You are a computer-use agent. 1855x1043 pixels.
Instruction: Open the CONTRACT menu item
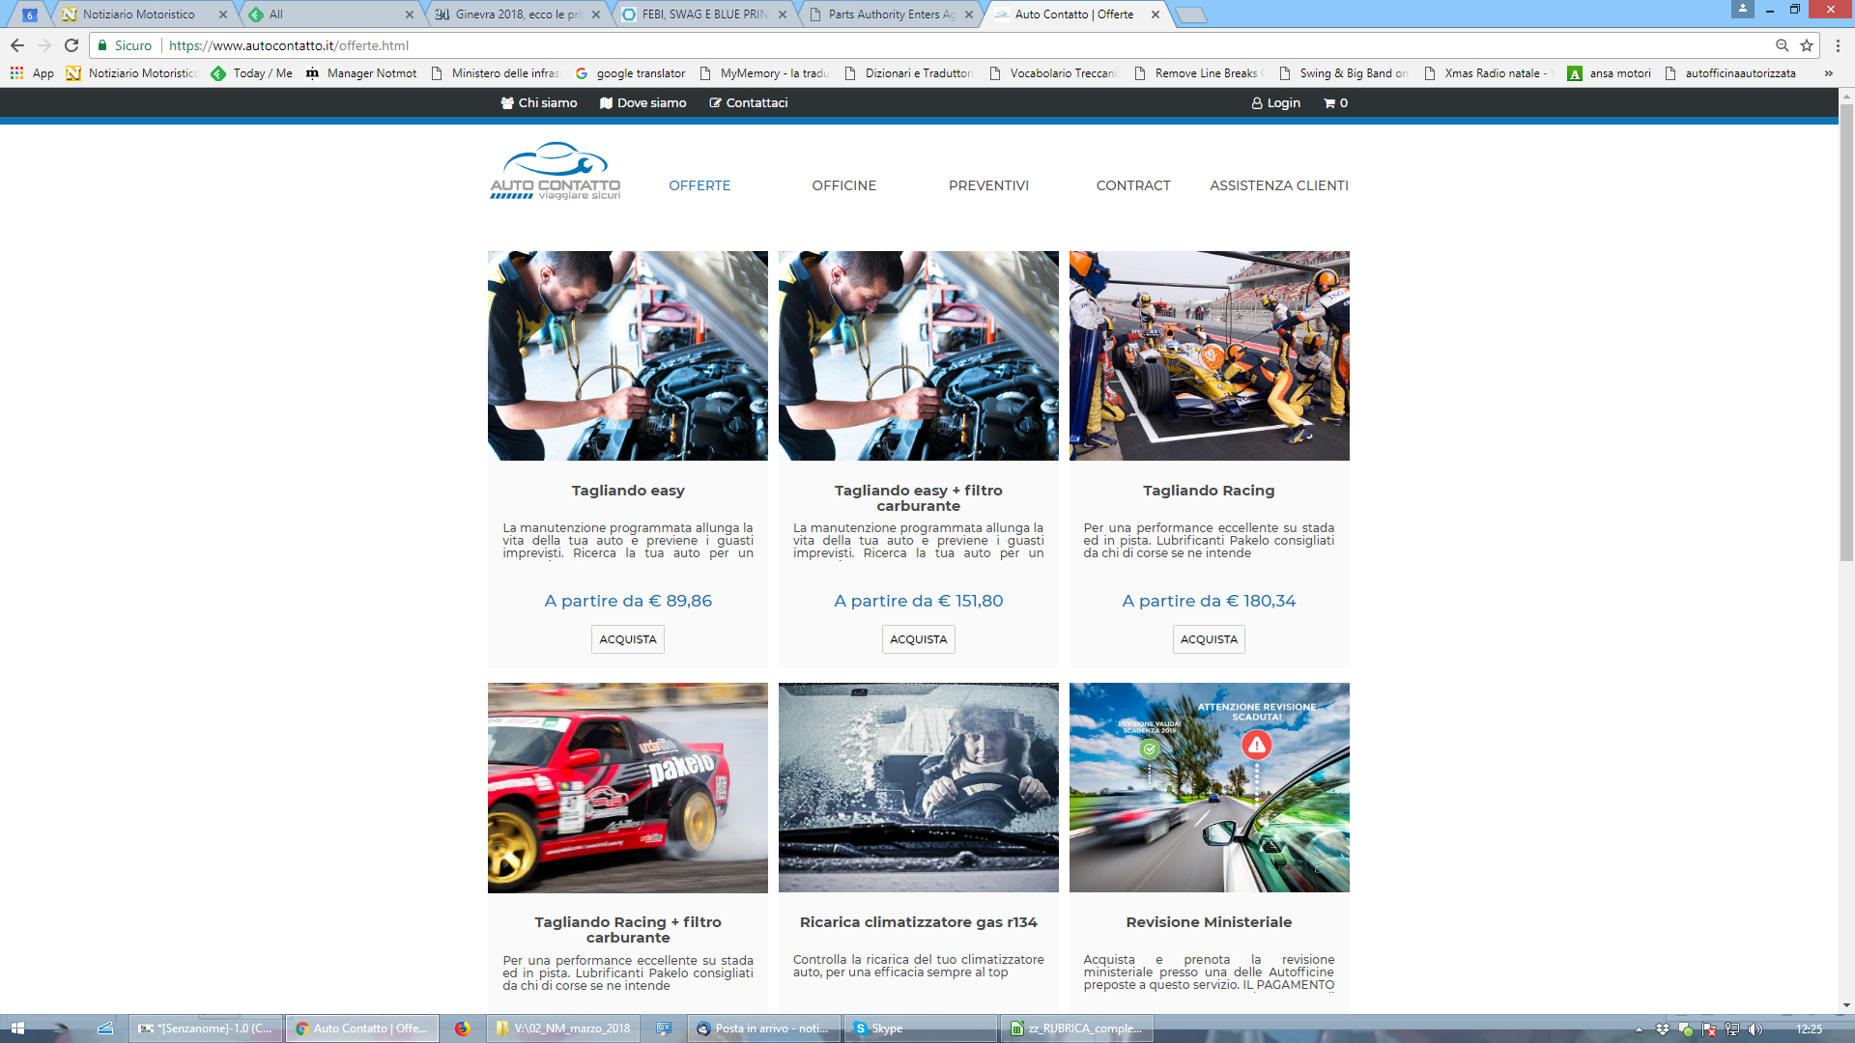coord(1133,185)
